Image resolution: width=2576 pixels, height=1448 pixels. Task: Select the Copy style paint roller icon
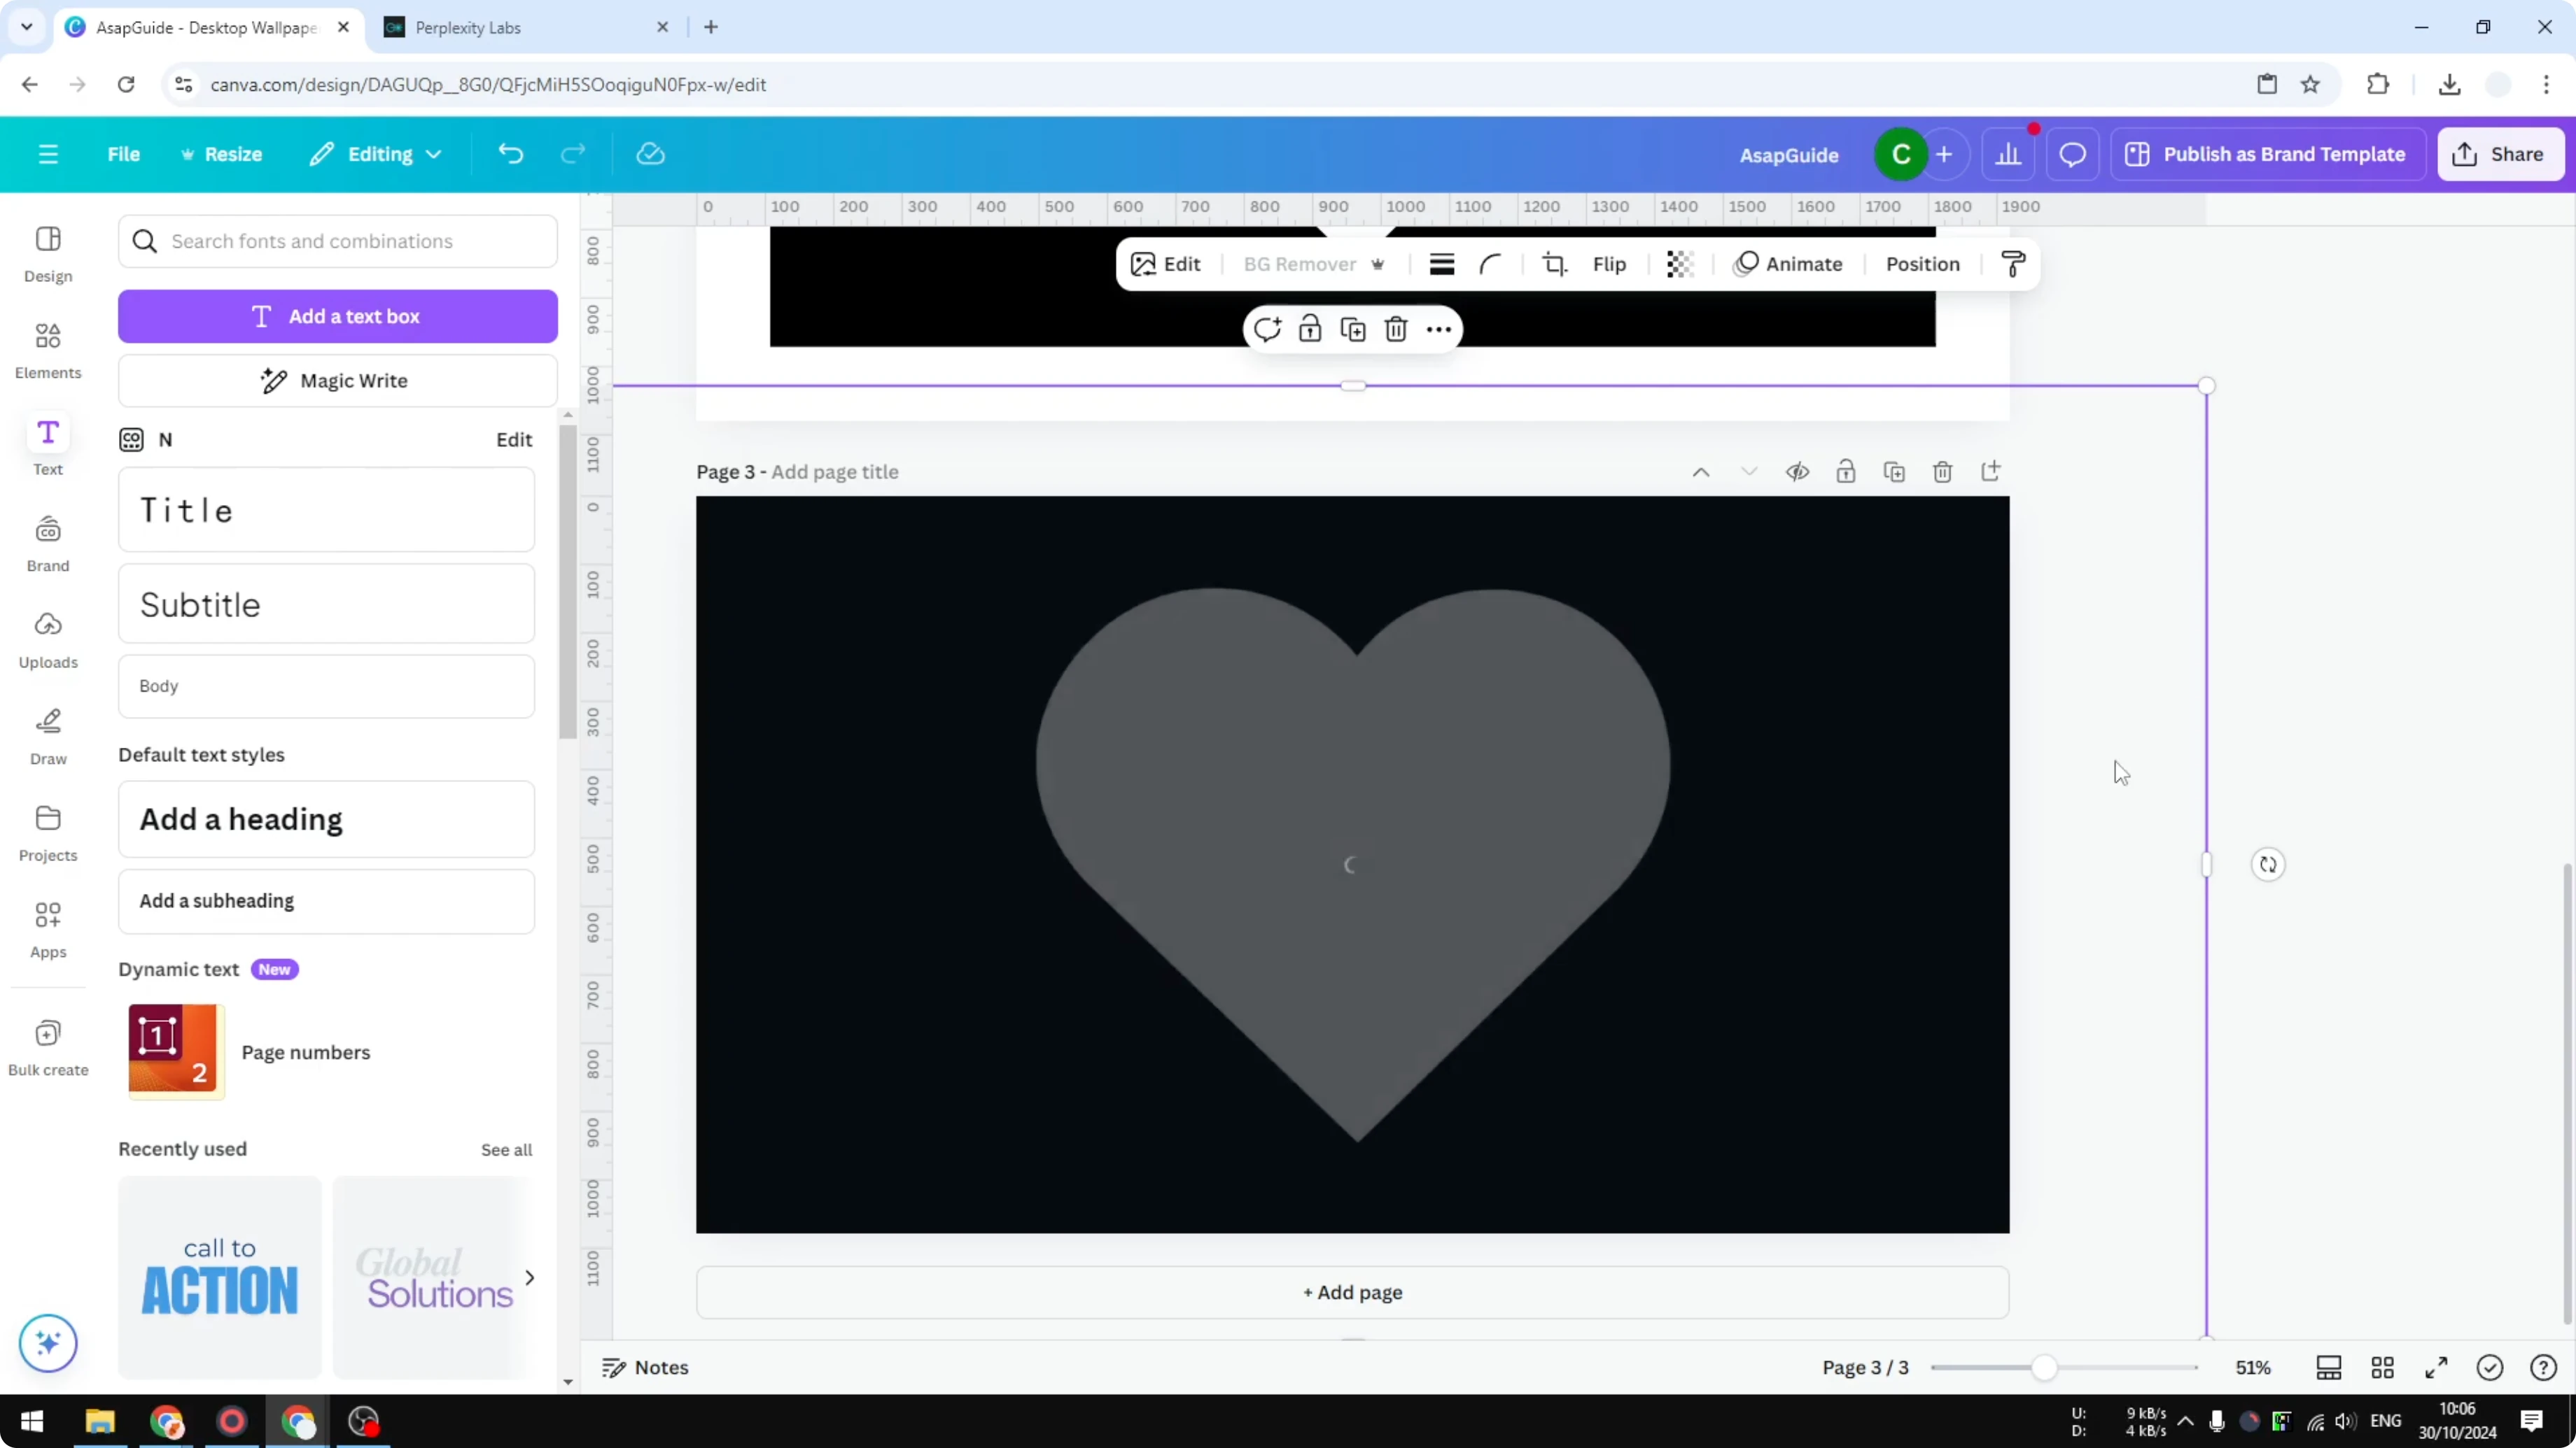tap(2014, 264)
